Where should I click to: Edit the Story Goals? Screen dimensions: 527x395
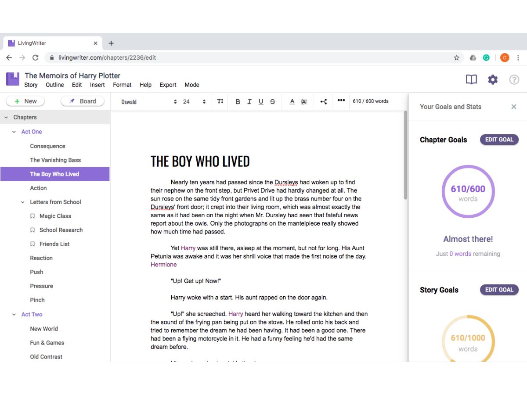coord(499,290)
